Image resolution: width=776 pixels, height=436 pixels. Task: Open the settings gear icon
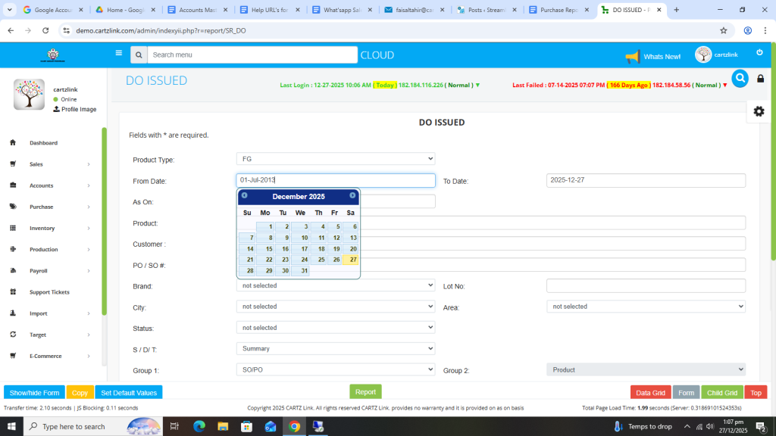(x=759, y=111)
